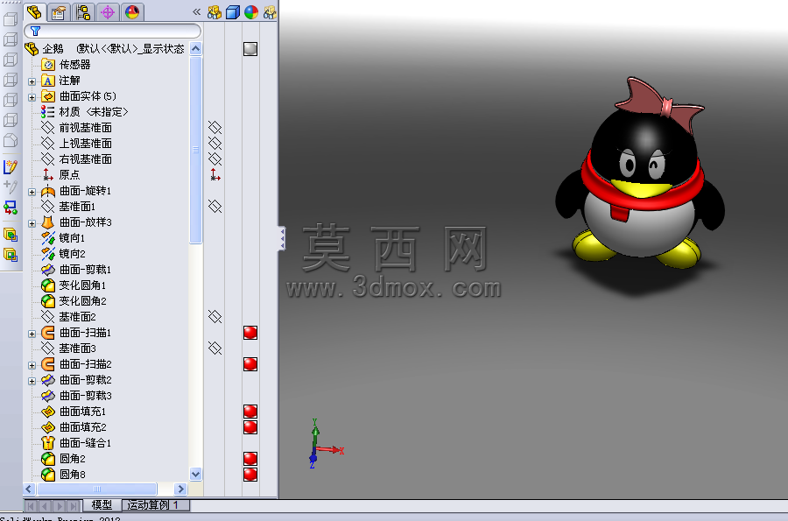Expand the 曲面-旋转1 feature
Screen dimensions: 788x521
click(32, 192)
